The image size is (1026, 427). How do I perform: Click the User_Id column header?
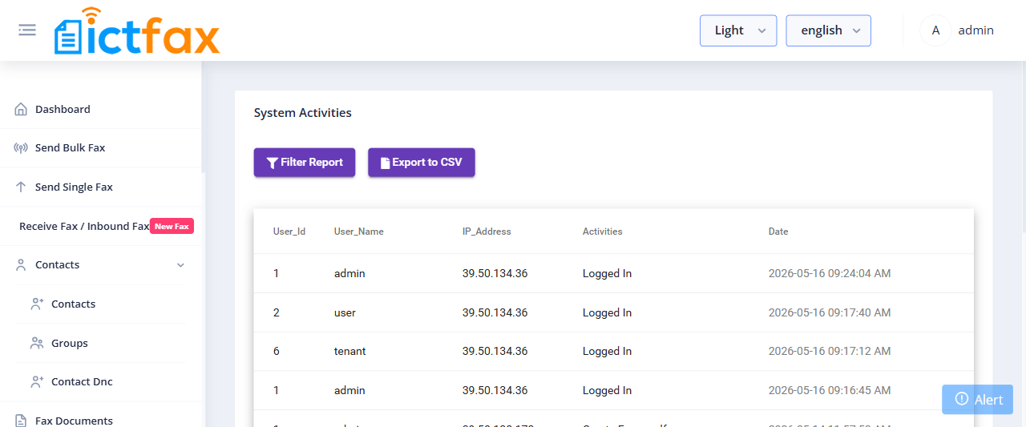coord(289,232)
